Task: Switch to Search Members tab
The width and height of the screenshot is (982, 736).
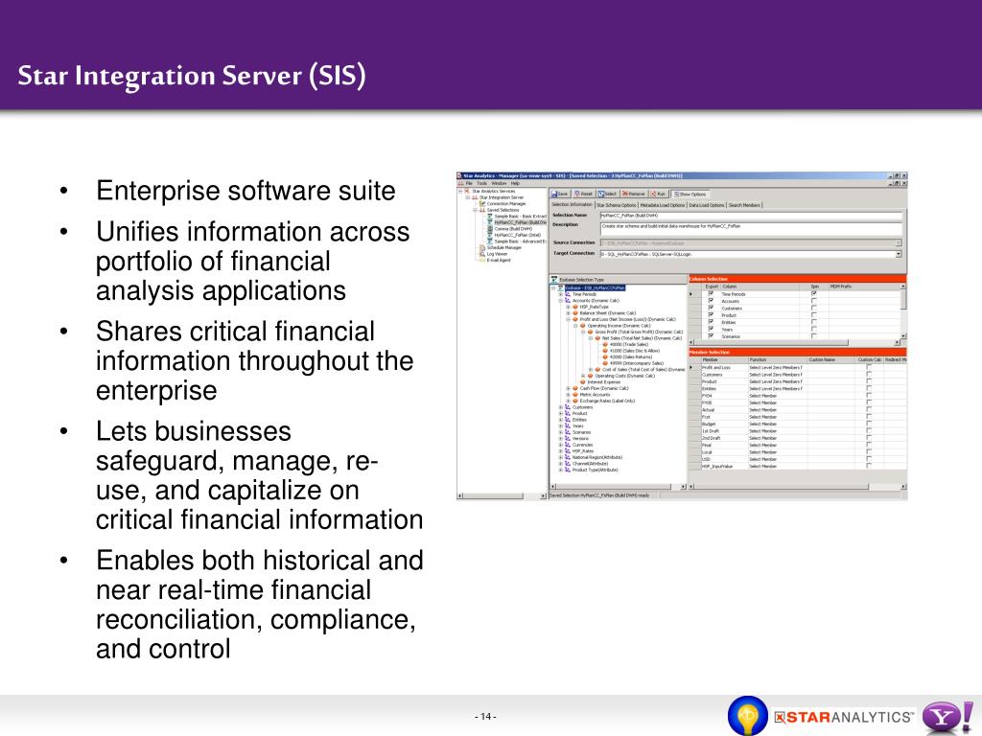Action: (744, 205)
